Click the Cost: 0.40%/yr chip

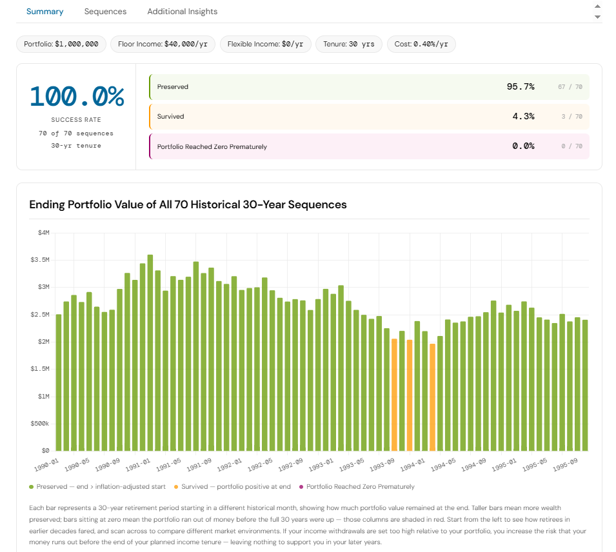click(x=421, y=44)
